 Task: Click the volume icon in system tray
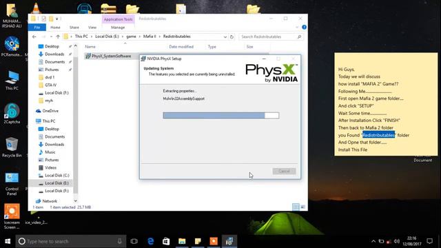(397, 241)
